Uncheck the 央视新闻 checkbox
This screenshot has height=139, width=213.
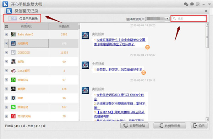click(x=6, y=43)
